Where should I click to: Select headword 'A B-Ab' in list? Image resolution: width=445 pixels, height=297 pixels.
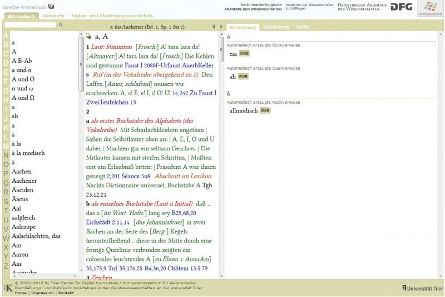pyautogui.click(x=22, y=61)
